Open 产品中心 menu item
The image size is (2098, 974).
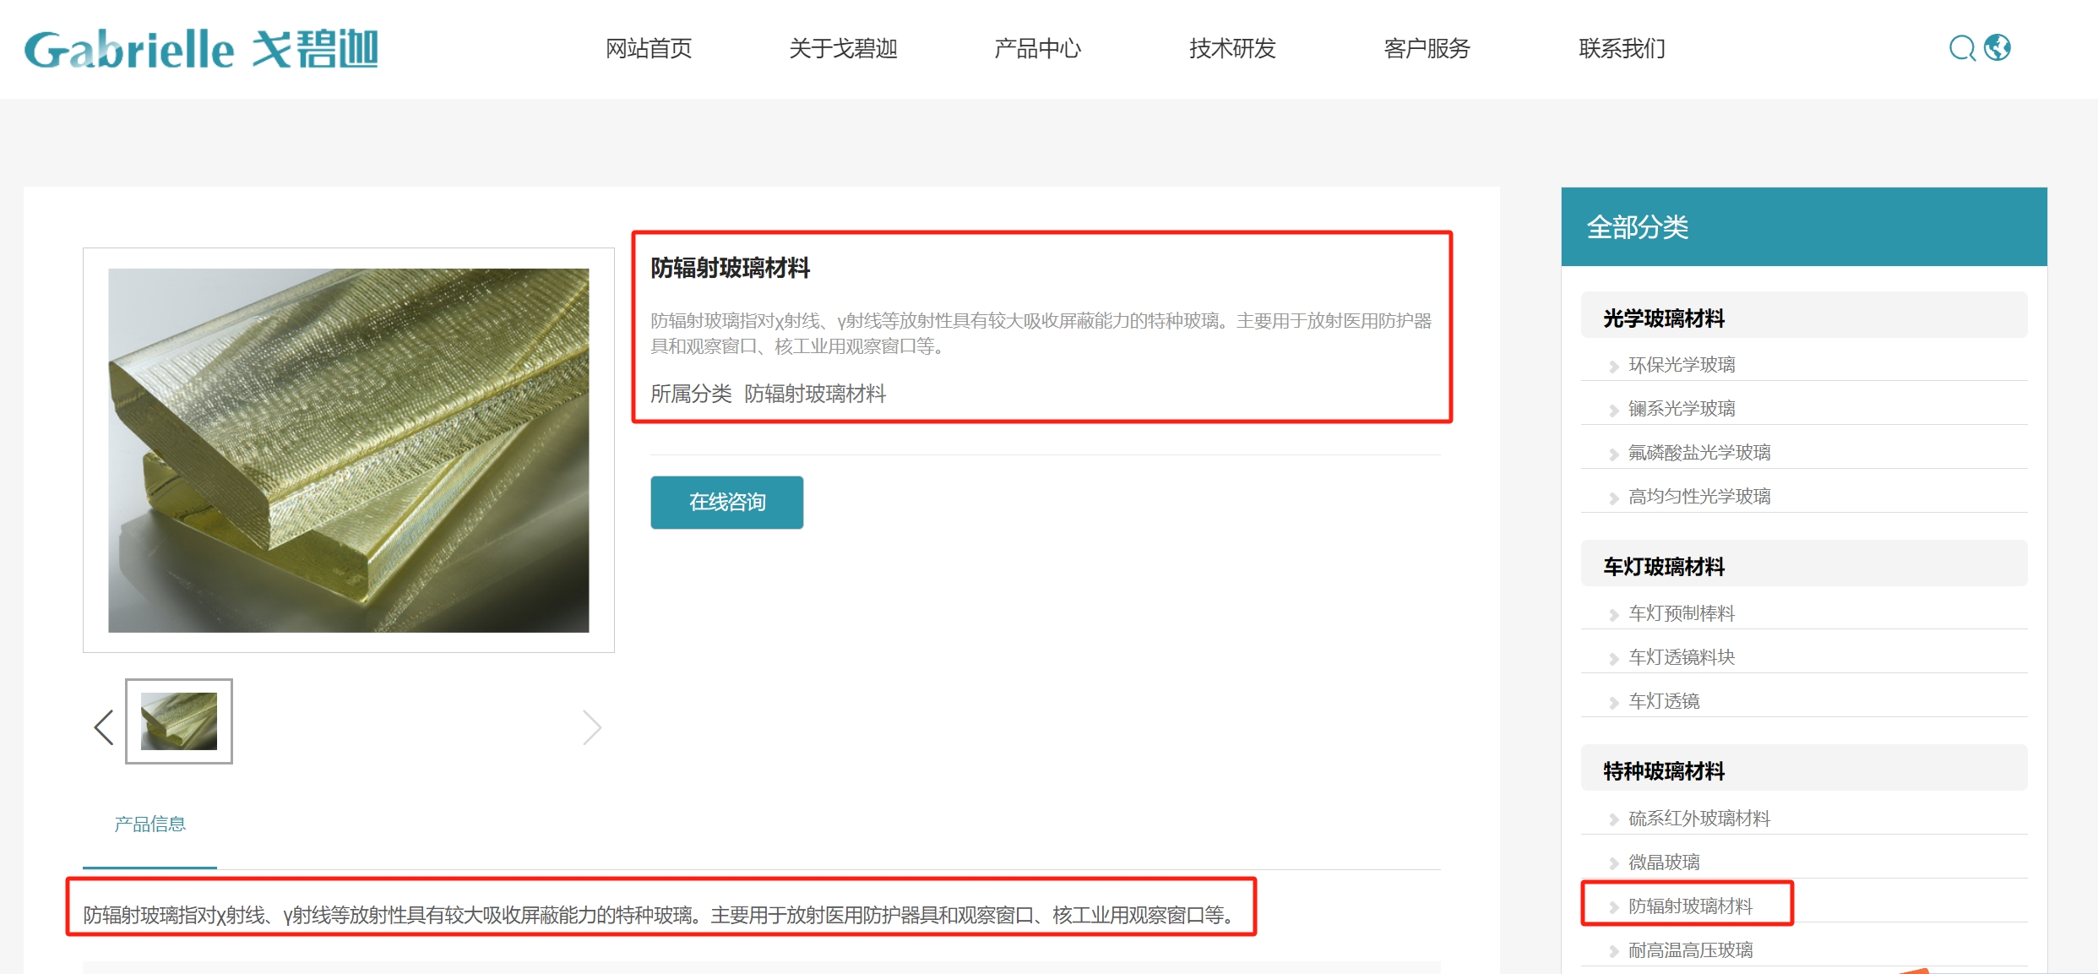click(1037, 48)
